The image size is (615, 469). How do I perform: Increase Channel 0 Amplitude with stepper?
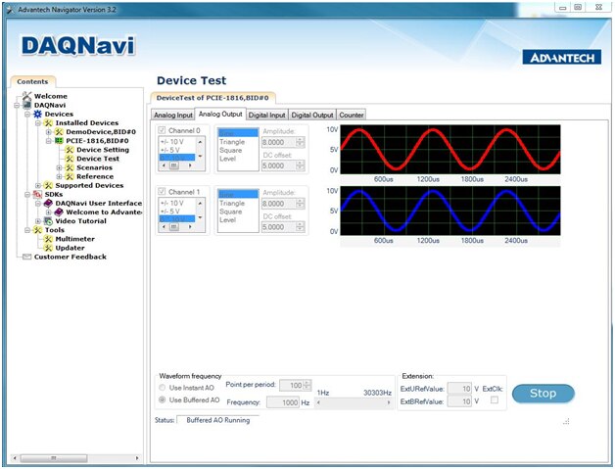[300, 140]
